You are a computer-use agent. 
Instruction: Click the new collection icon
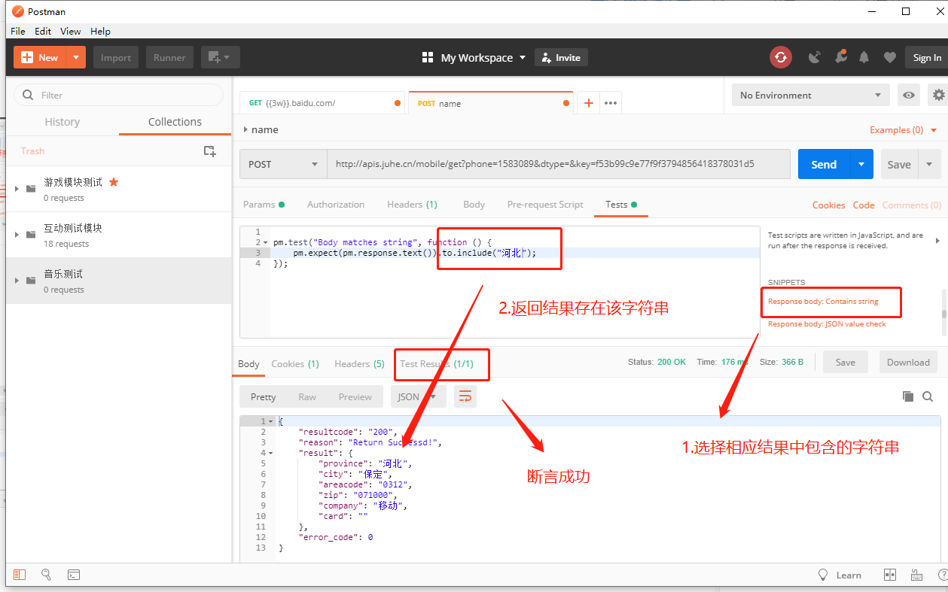click(210, 150)
